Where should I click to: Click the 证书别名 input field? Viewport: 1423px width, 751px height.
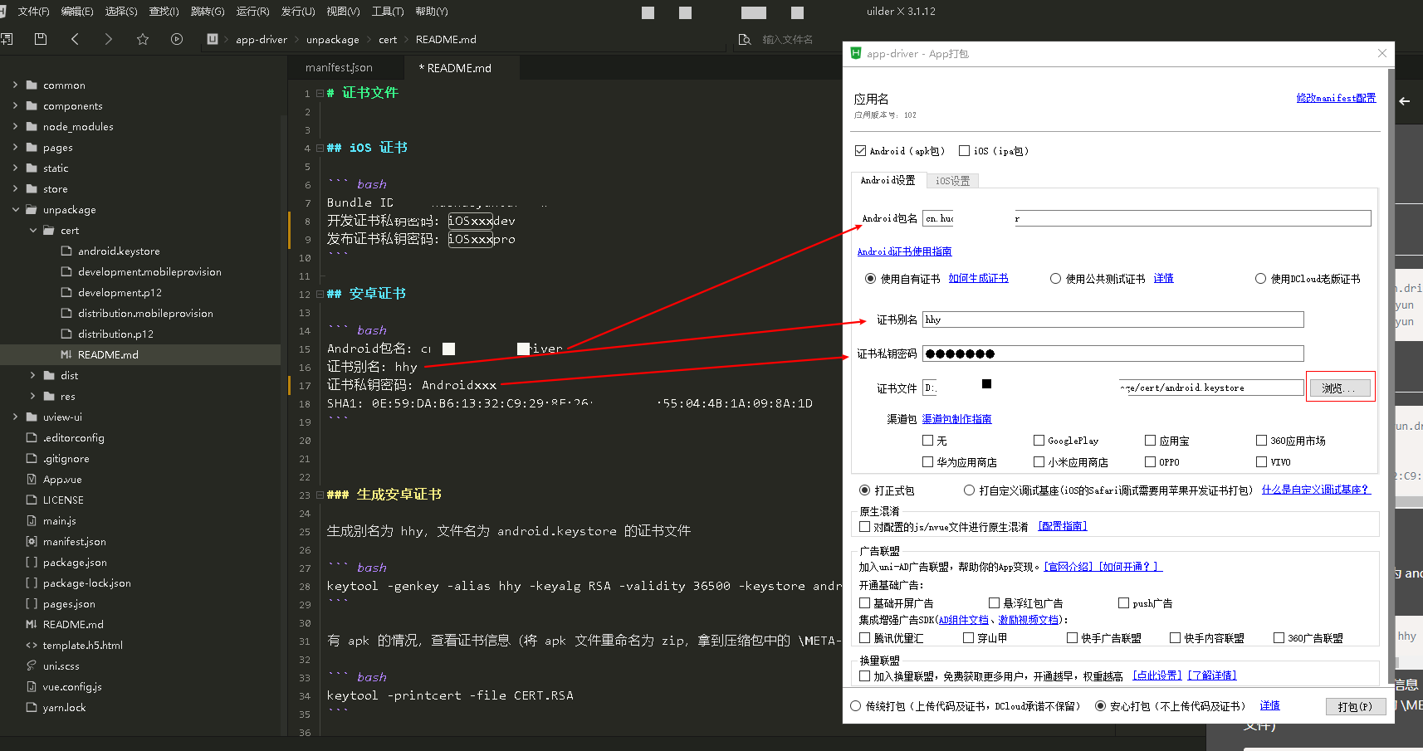[1112, 319]
